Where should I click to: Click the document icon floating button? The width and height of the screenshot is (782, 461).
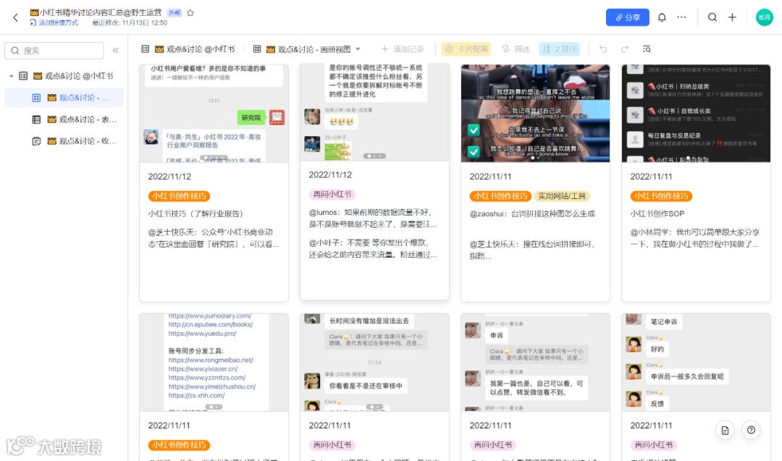[x=725, y=430]
